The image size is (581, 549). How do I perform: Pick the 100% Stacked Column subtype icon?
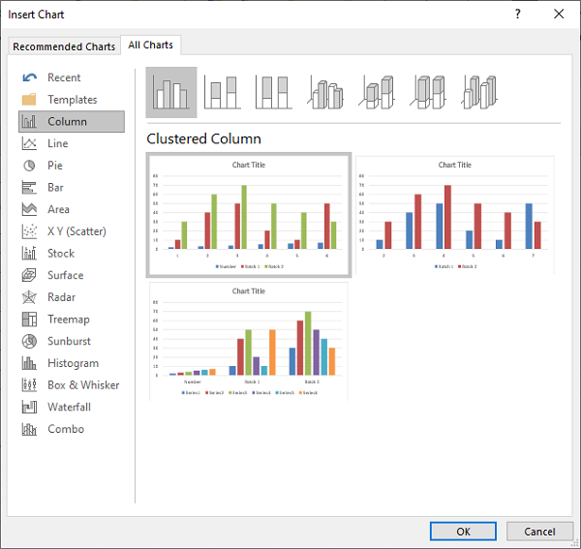[274, 92]
